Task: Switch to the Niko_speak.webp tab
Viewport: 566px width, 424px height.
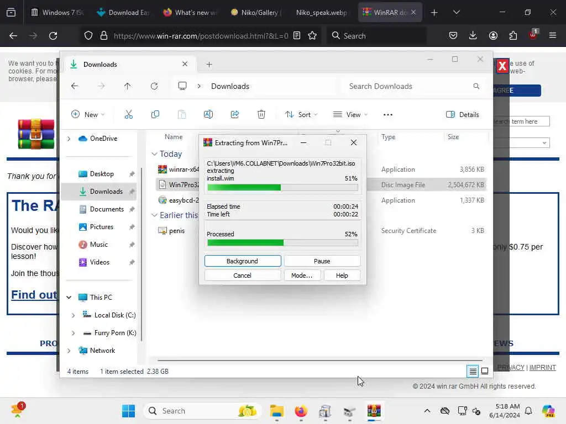Action: [321, 12]
